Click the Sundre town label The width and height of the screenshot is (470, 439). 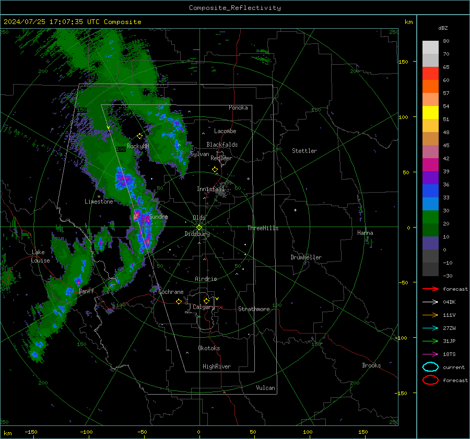tap(159, 217)
